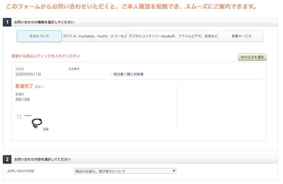Click the 注文番号 label
Image resolution: width=283 pixels, height=184 pixels.
click(x=74, y=69)
